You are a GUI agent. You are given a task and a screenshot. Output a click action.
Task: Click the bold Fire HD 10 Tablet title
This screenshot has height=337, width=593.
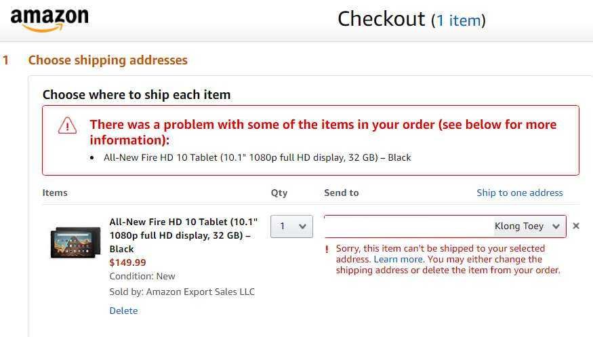[x=184, y=235]
